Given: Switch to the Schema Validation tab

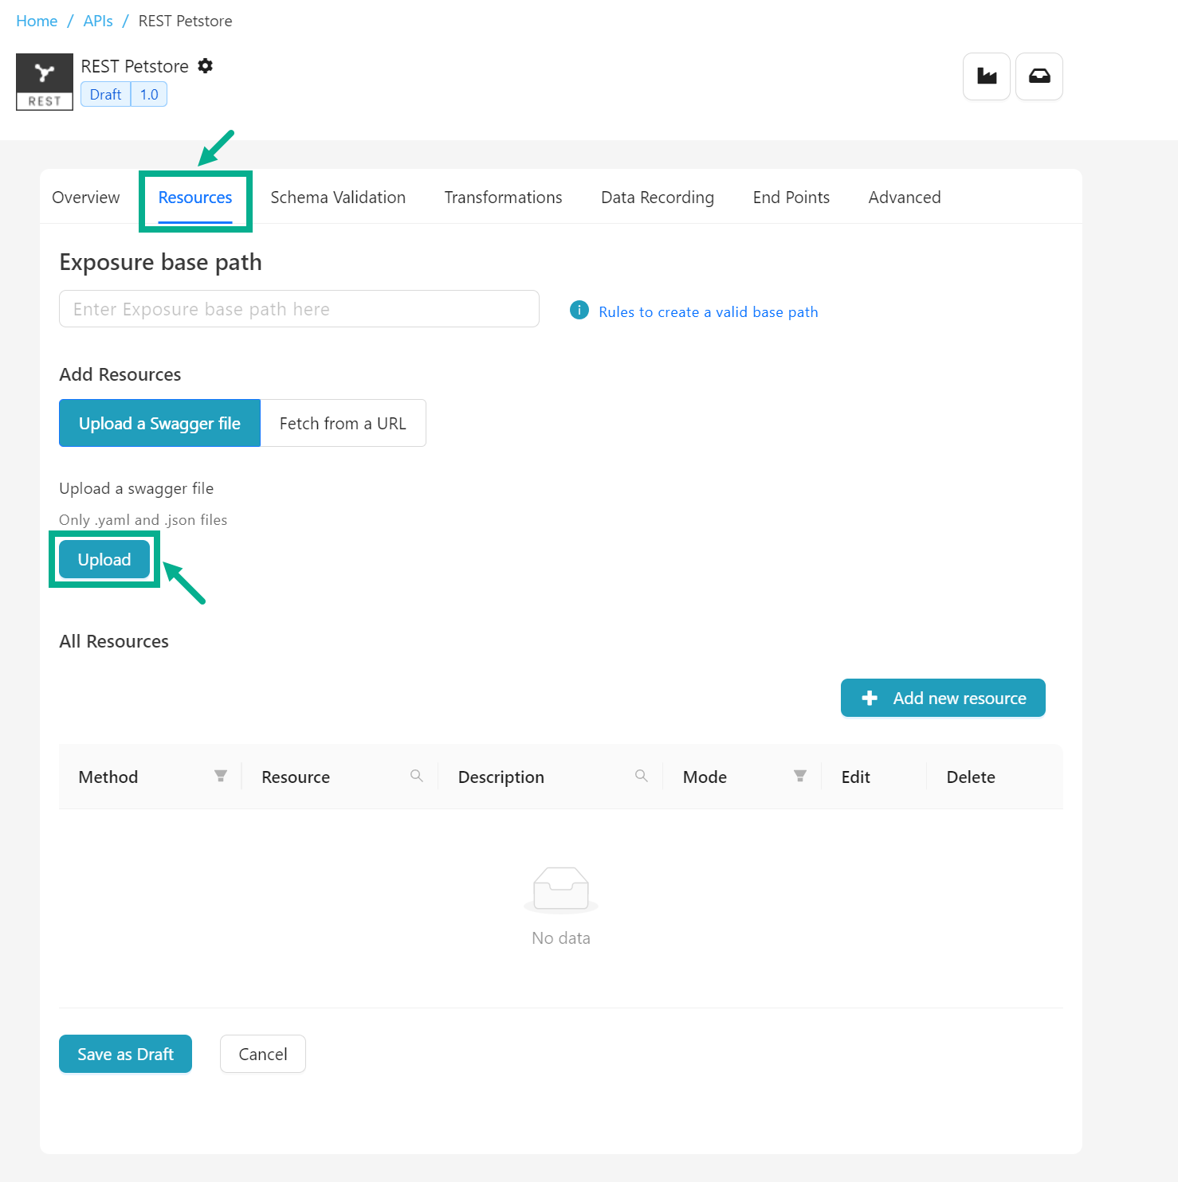Looking at the screenshot, I should [338, 198].
